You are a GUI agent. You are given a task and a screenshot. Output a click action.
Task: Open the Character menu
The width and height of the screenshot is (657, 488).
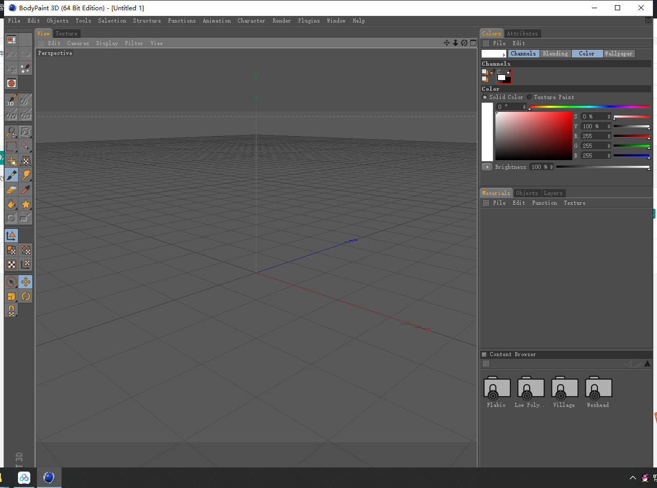tap(251, 21)
